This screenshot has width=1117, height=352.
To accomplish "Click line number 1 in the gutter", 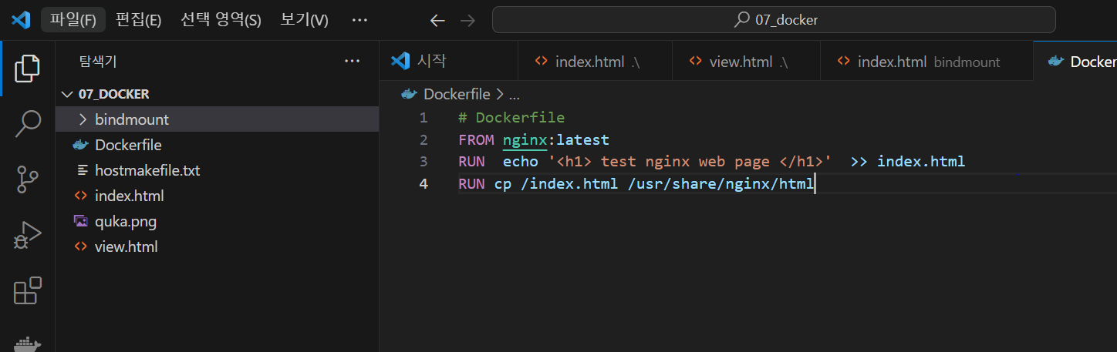I will coord(423,118).
